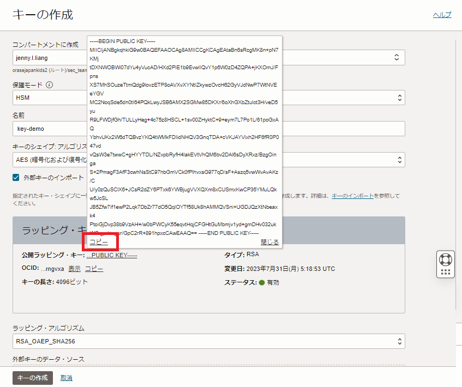Open the floating lifebuoy support icon
462x387 pixels.
coord(445,259)
